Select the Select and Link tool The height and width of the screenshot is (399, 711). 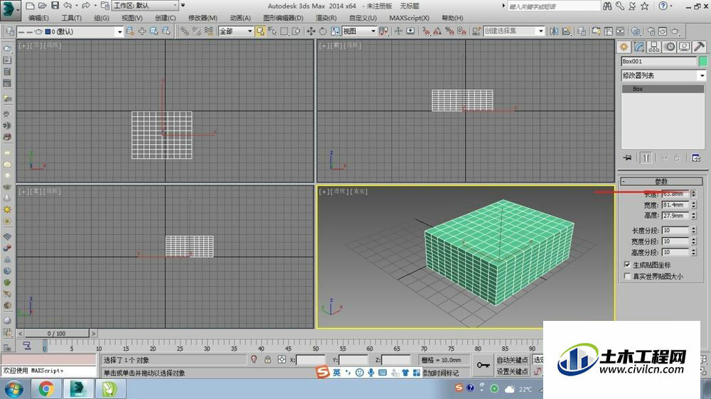pyautogui.click(x=185, y=31)
